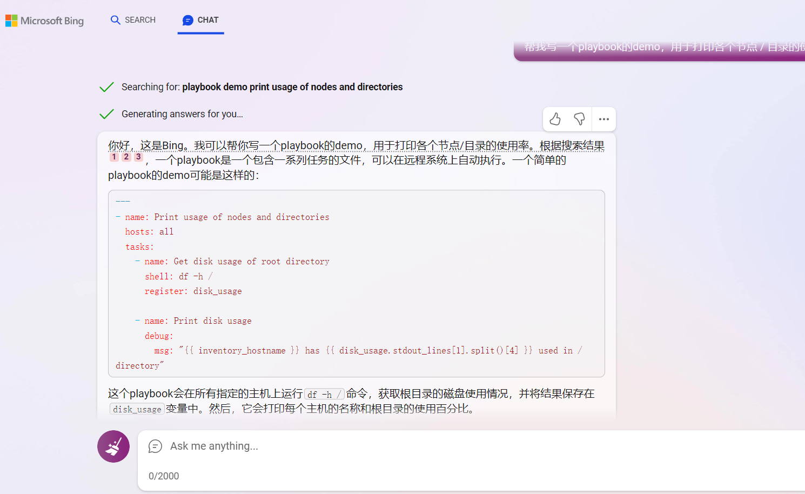Switch to the SEARCH tab
Viewport: 805px width, 494px height.
[x=140, y=20]
